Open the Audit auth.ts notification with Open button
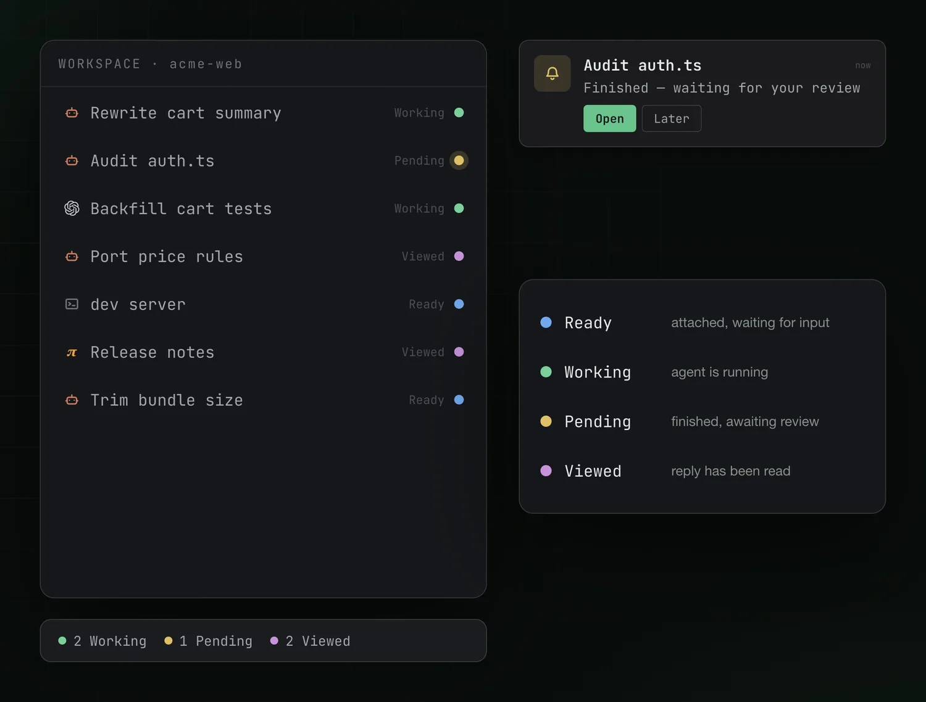The height and width of the screenshot is (702, 926). click(x=609, y=118)
